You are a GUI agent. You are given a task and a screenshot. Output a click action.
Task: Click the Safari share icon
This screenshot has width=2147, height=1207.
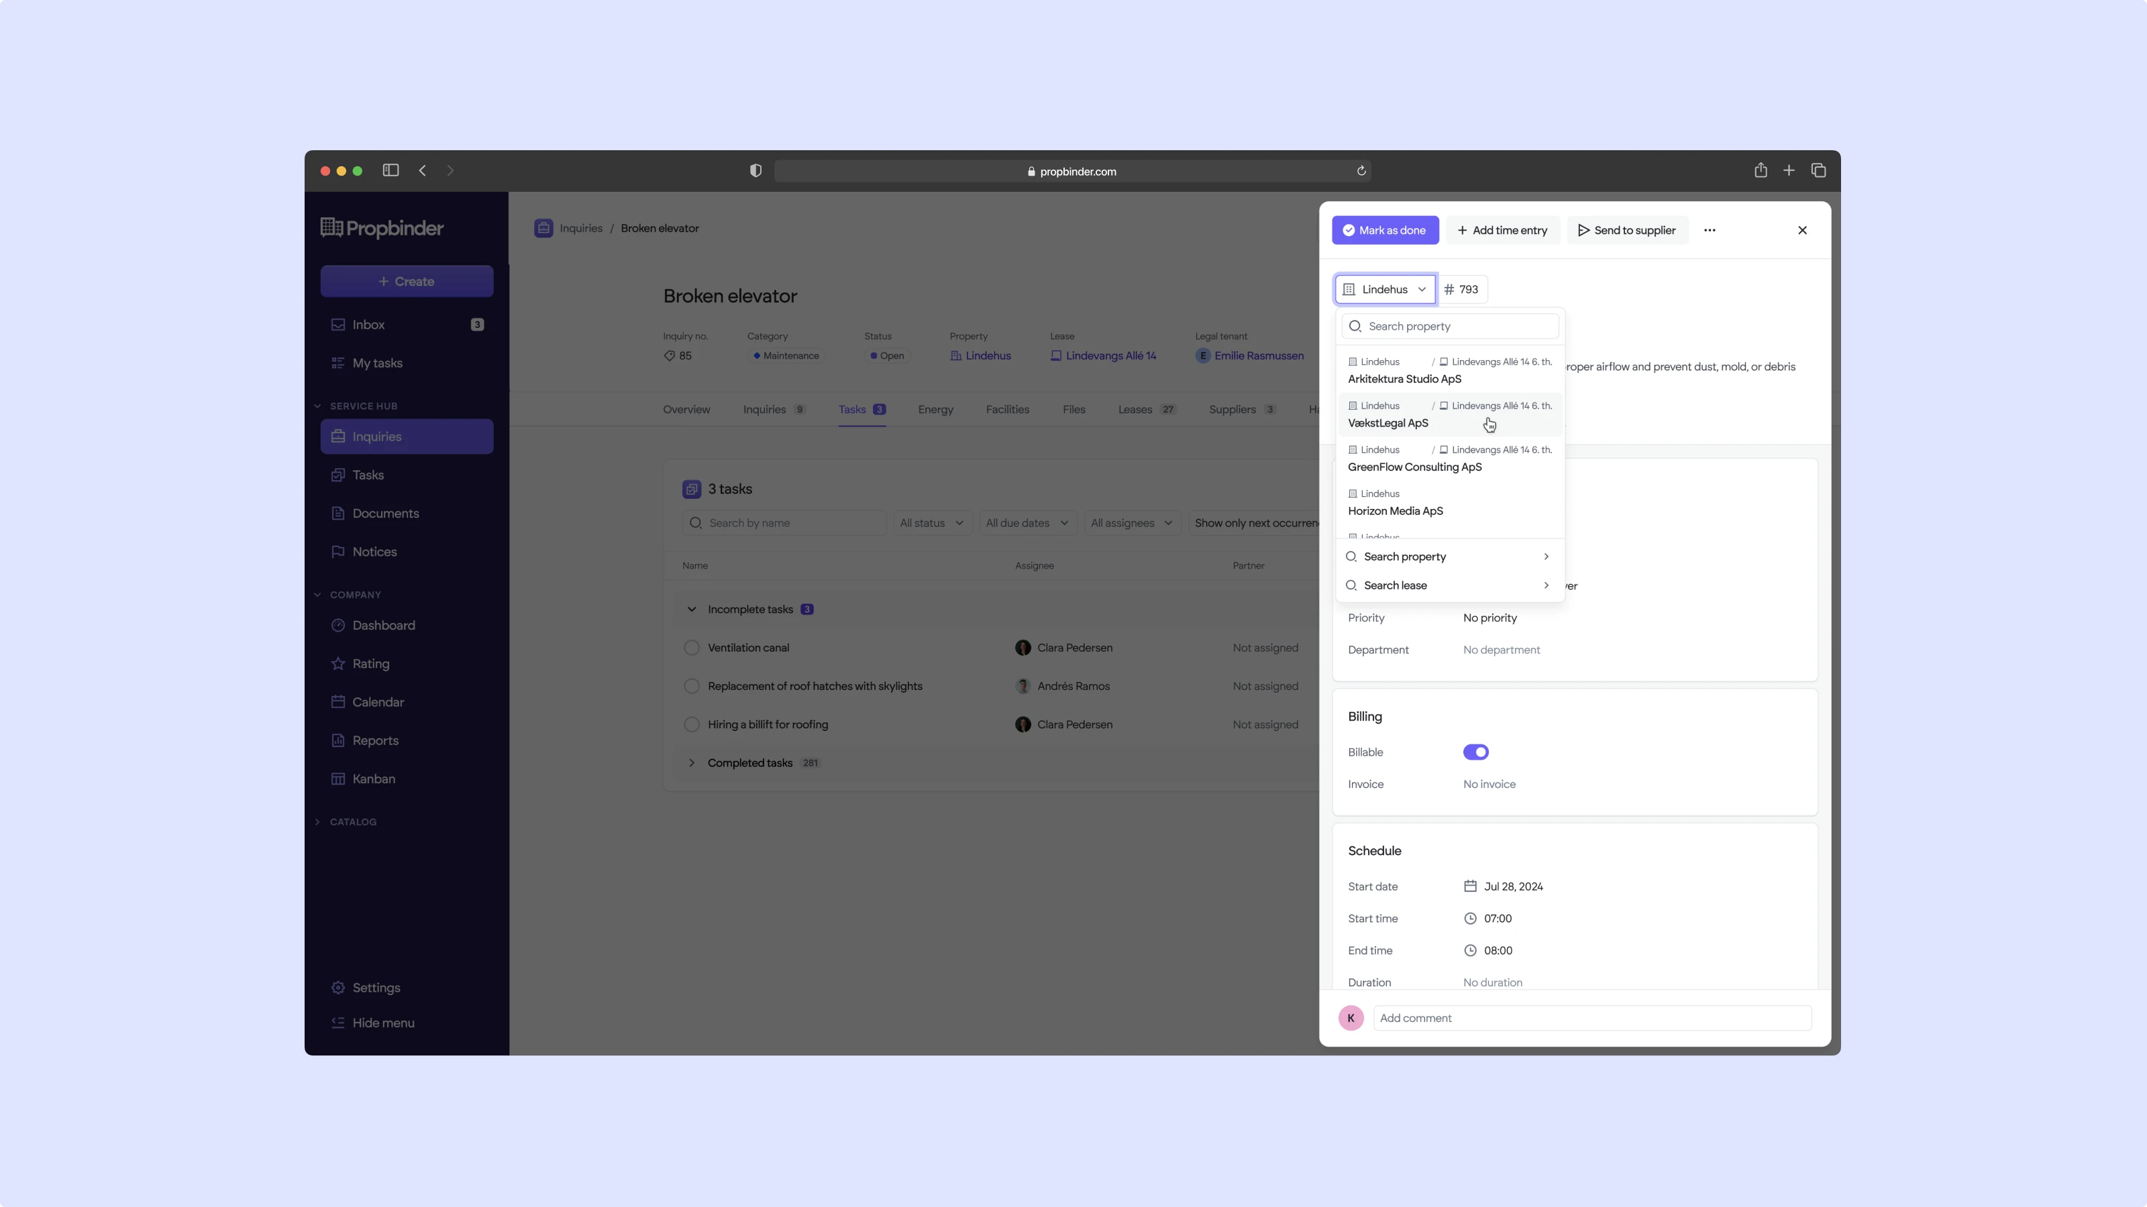1761,171
